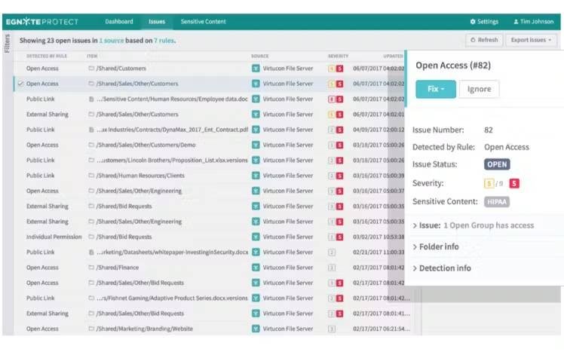The image size is (564, 364).
Task: Click the yellow severity 5 badge in details
Action: [x=489, y=183]
